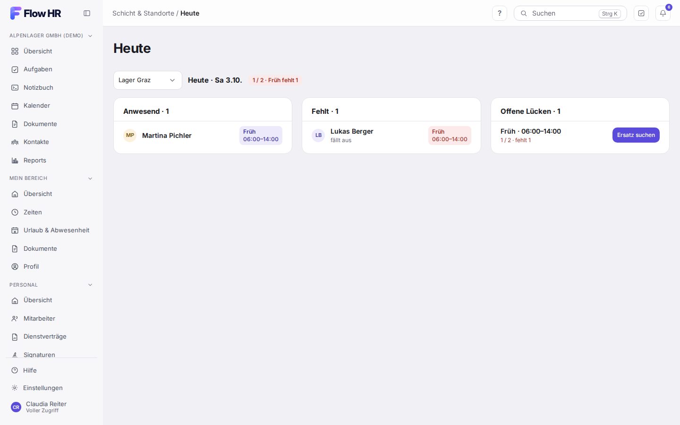Click the 'Fehlt · 1' heading
The image size is (680, 425).
[325, 111]
